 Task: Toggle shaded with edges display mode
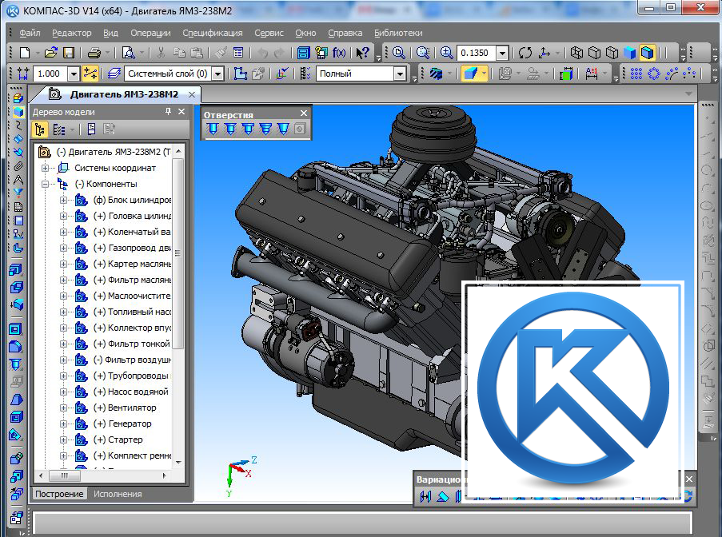pyautogui.click(x=647, y=53)
